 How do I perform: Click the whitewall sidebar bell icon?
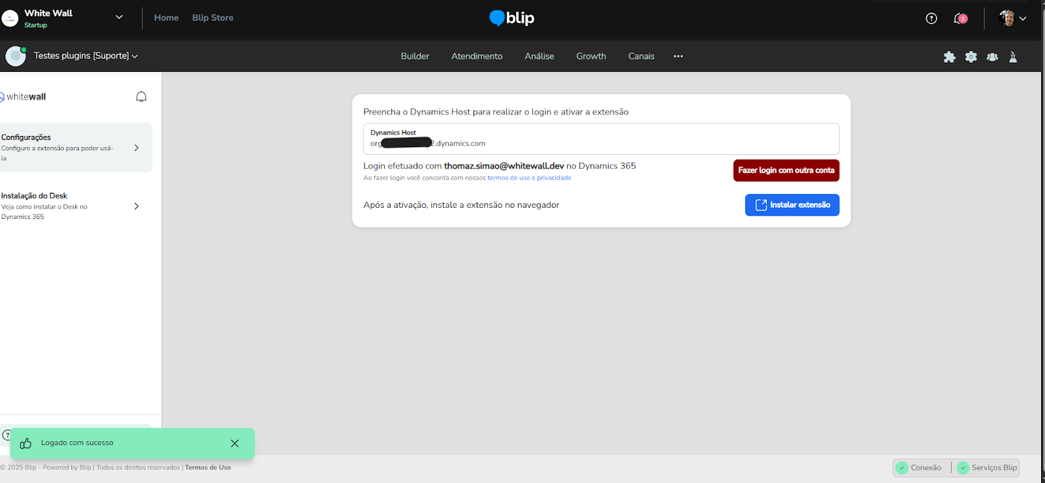point(141,97)
